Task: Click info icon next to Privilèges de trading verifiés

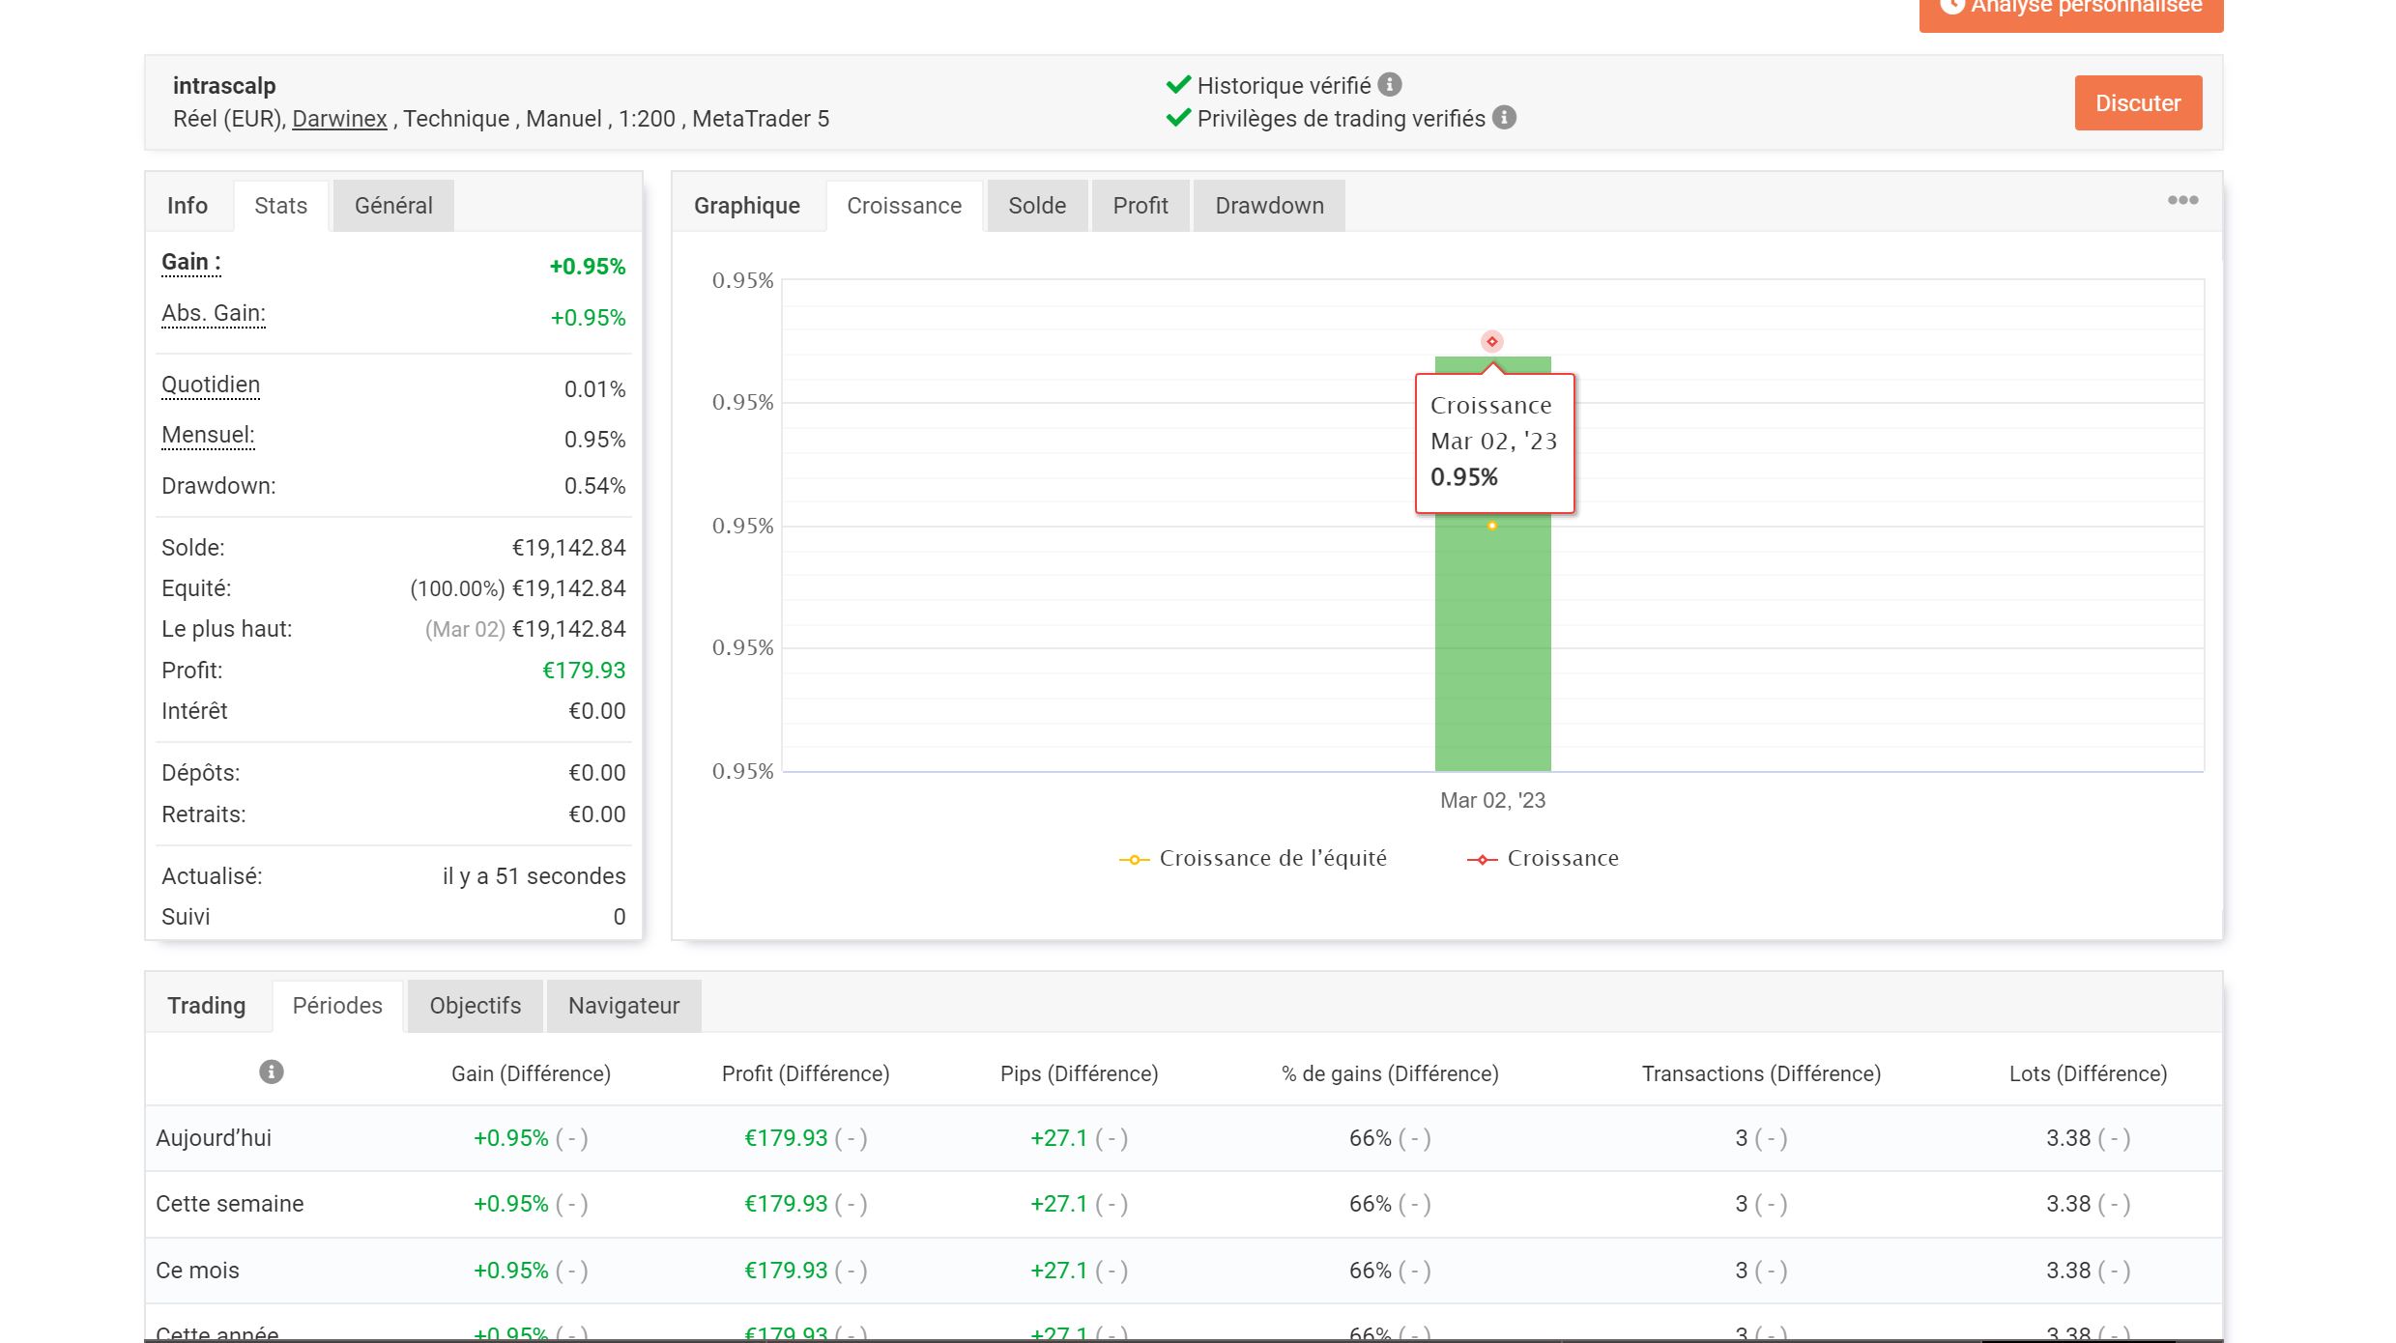Action: pyautogui.click(x=1504, y=118)
